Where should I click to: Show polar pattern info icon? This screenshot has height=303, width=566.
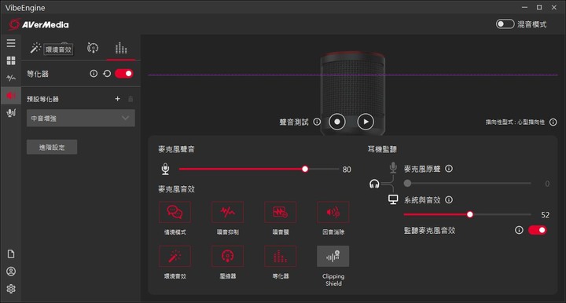(x=553, y=122)
